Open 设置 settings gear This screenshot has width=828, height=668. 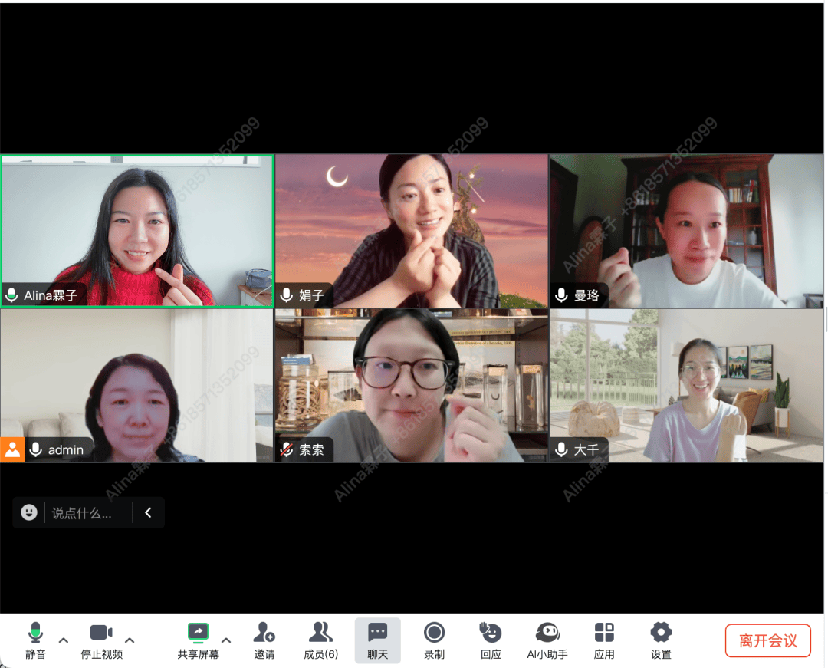pos(661,640)
